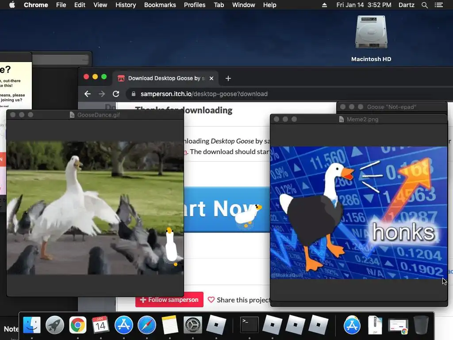This screenshot has width=453, height=340.
Task: Open the App Store beside Calendar in Dock
Action: pyautogui.click(x=124, y=325)
